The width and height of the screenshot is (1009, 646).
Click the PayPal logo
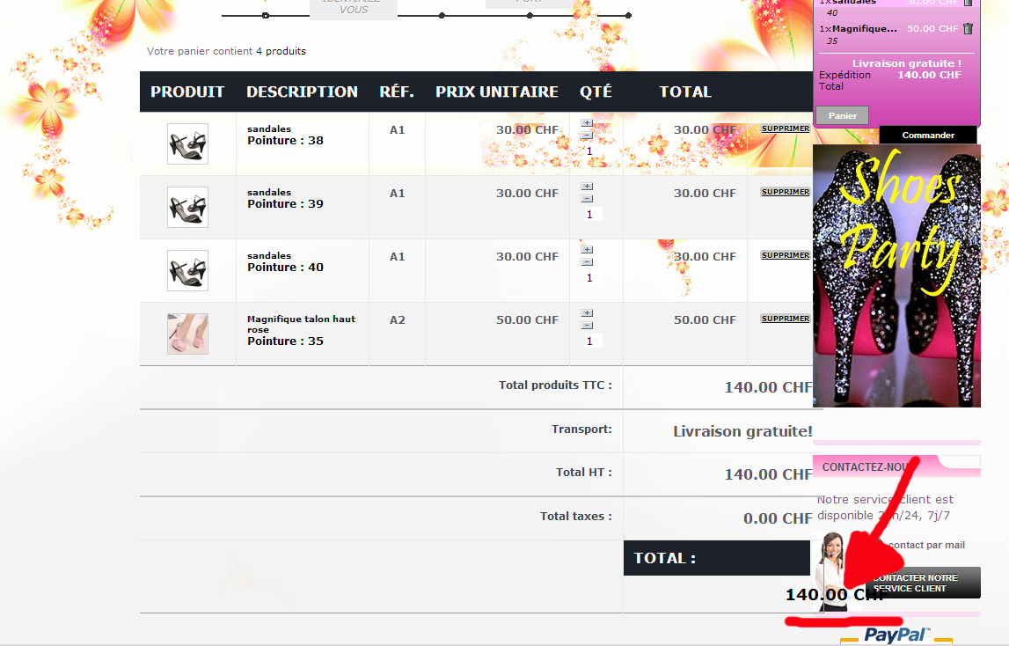point(896,635)
